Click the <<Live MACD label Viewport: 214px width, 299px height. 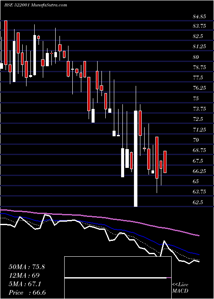point(180,288)
